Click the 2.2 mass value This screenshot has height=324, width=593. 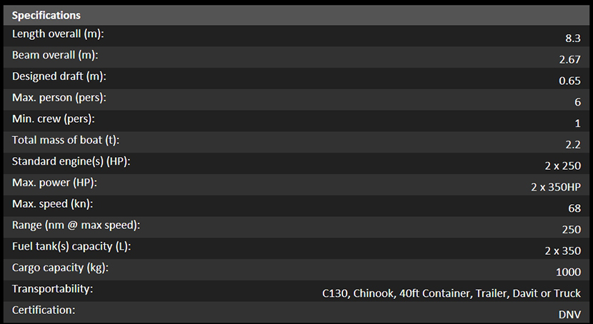(x=573, y=144)
